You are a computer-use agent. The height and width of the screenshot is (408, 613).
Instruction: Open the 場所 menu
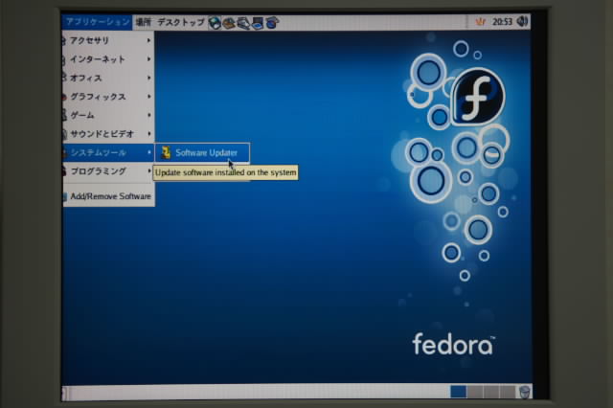point(143,22)
